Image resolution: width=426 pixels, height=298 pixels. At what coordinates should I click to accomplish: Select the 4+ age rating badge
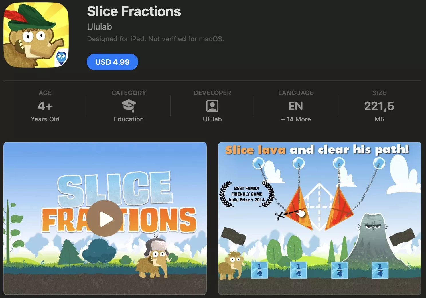click(45, 106)
